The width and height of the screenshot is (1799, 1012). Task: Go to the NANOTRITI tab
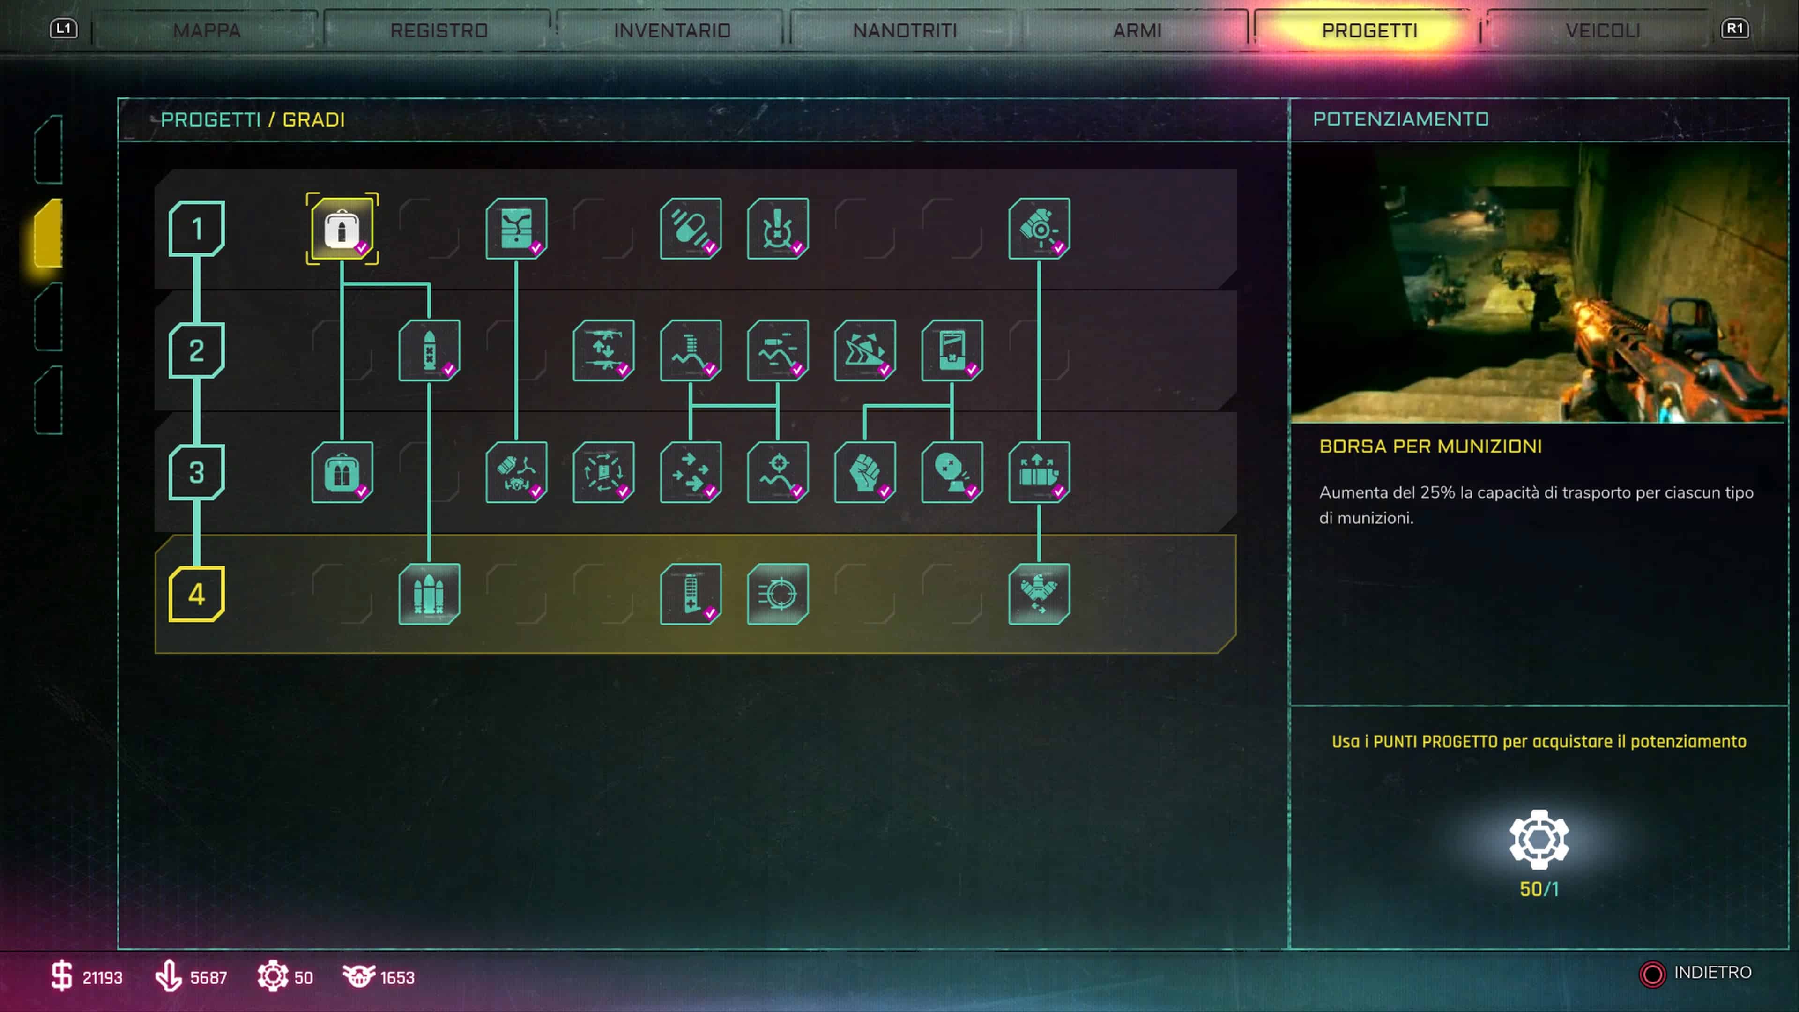[x=904, y=31]
